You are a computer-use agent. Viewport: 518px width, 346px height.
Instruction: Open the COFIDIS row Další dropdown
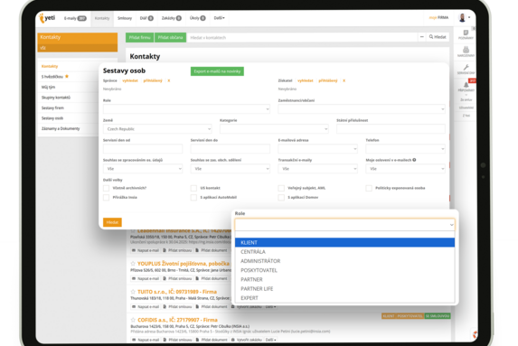270,340
